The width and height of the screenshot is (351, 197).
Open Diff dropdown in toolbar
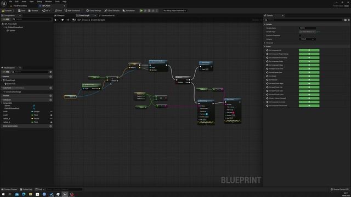coord(46,10)
